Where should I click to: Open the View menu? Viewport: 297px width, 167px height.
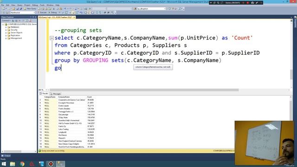click(x=13, y=5)
